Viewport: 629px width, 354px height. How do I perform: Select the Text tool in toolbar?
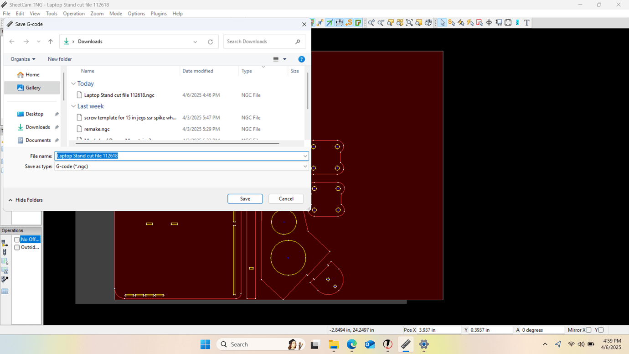click(x=527, y=23)
